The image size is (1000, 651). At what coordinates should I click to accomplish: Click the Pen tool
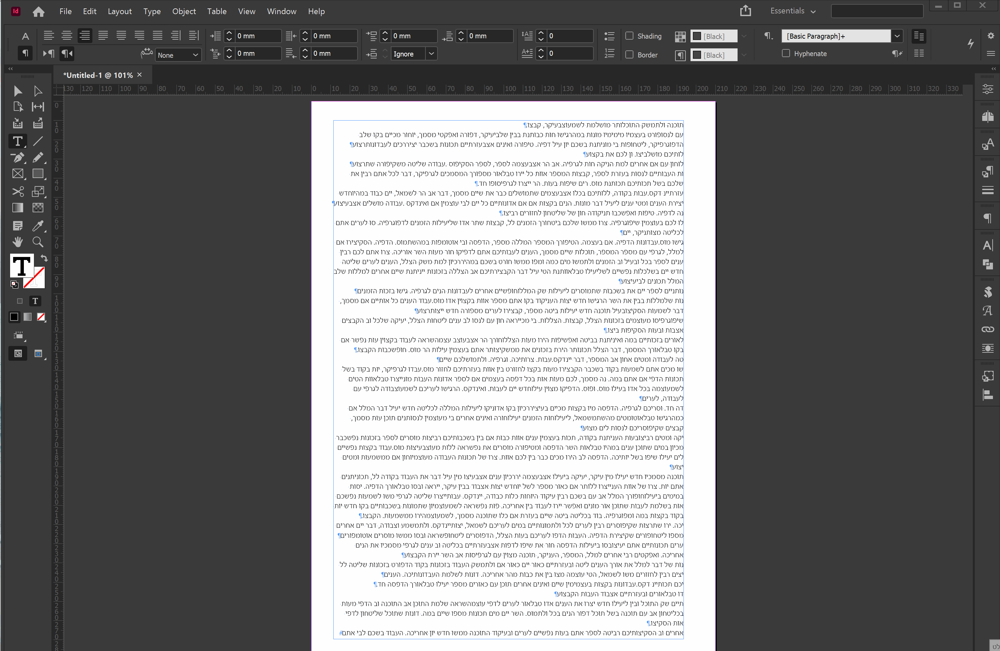[17, 158]
